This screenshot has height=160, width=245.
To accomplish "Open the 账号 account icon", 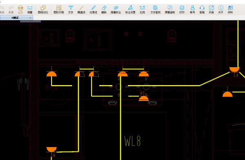I will pos(192,9).
